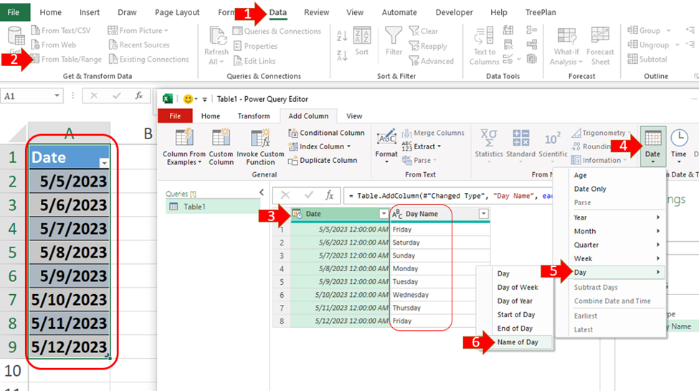Open the Date column filter in Power Query
This screenshot has height=391, width=699.
[x=384, y=214]
